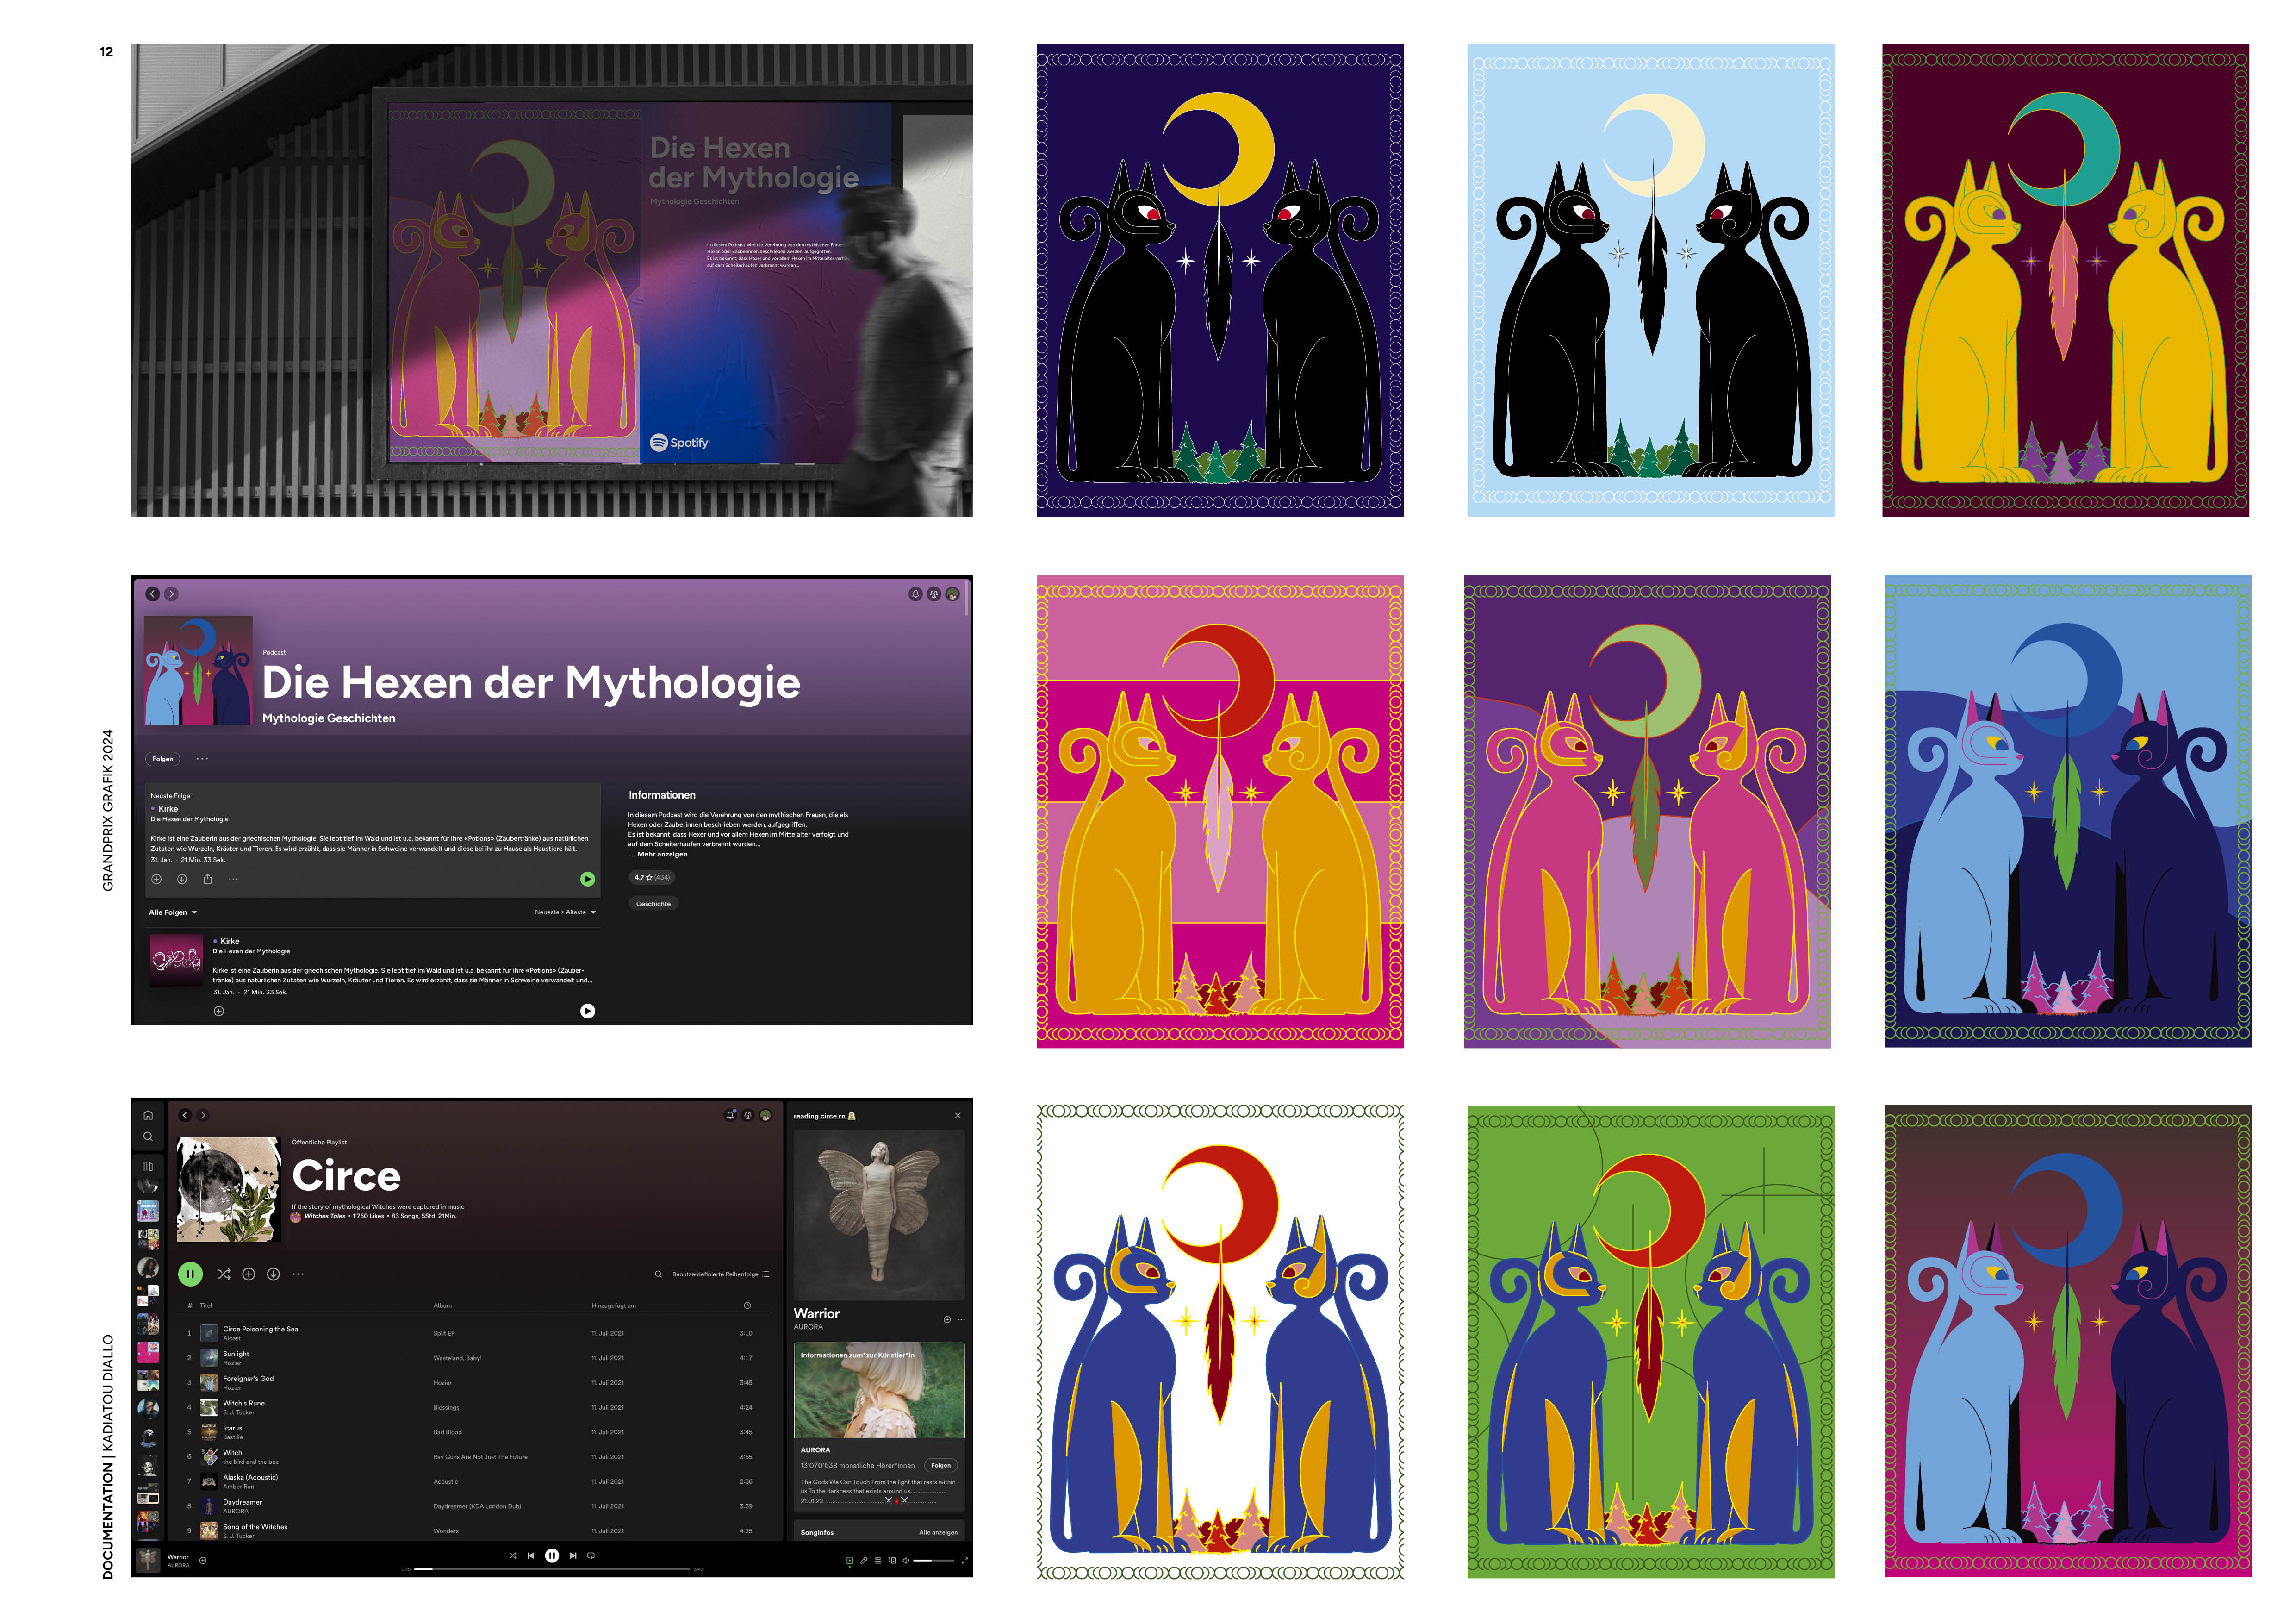This screenshot has width=2296, height=1624.
Task: Toggle shuffle next to the green pause button
Action: [x=223, y=1274]
